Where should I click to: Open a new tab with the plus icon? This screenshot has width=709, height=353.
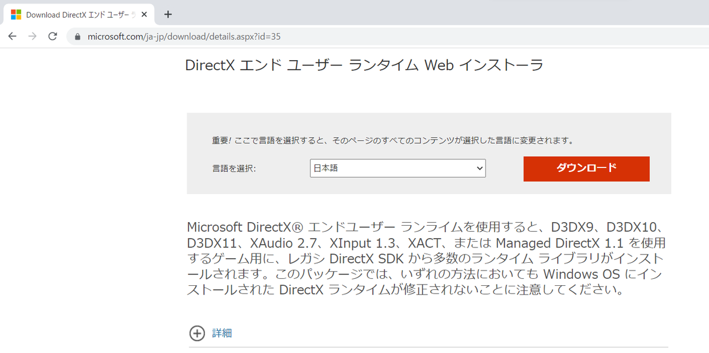click(167, 13)
